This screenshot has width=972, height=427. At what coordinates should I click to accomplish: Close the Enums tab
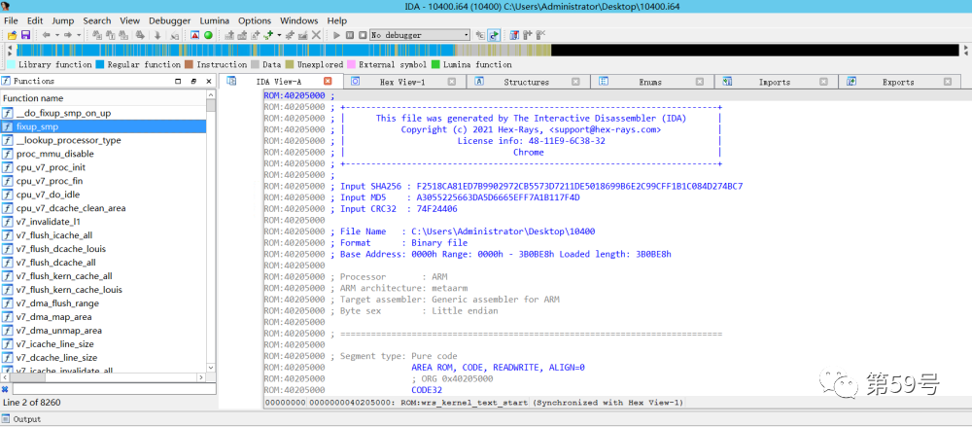tap(700, 82)
